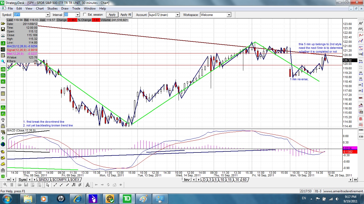
Task: Click the refresh icon in bottom toolbar
Action: pyautogui.click(x=108, y=185)
